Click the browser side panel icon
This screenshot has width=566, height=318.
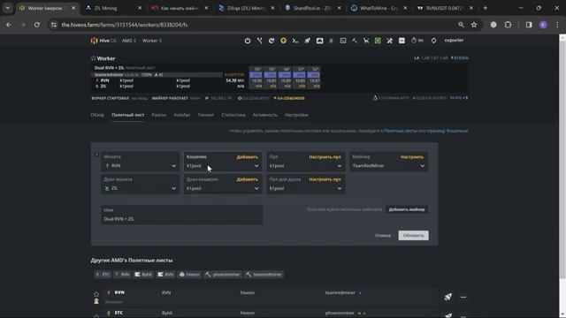529,25
